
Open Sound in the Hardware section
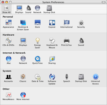tap(81, 42)
